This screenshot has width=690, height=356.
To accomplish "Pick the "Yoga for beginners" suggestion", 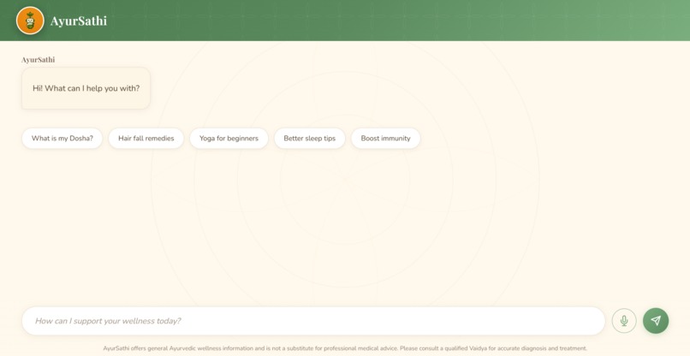I will pos(229,138).
